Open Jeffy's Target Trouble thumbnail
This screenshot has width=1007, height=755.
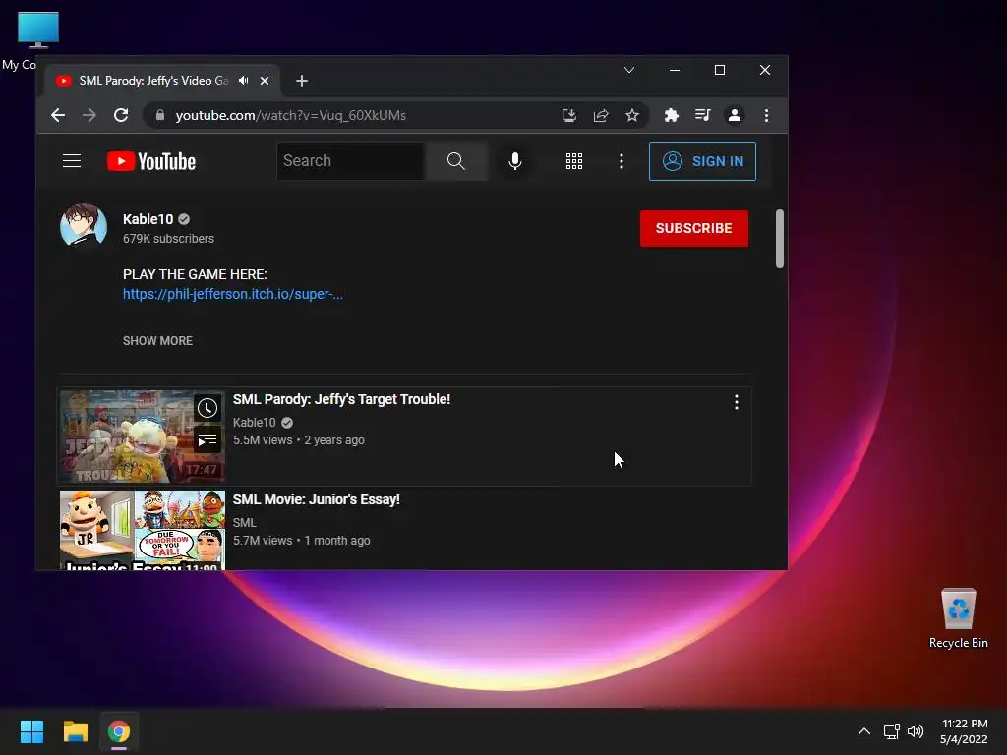[x=143, y=436]
